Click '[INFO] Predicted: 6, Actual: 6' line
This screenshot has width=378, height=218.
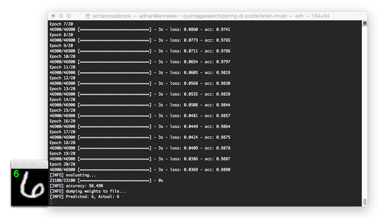point(84,197)
